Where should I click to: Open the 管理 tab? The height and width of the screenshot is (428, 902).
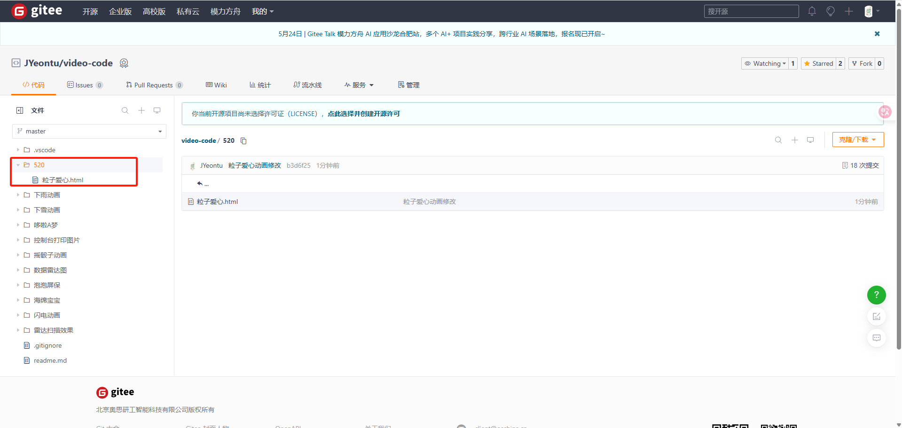[408, 85]
